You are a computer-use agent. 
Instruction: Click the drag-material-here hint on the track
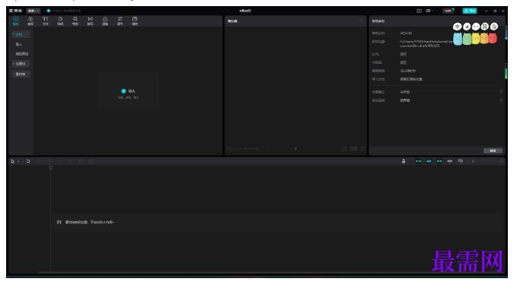[90, 222]
